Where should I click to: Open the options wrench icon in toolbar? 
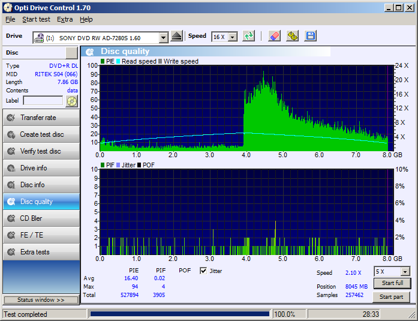click(292, 36)
